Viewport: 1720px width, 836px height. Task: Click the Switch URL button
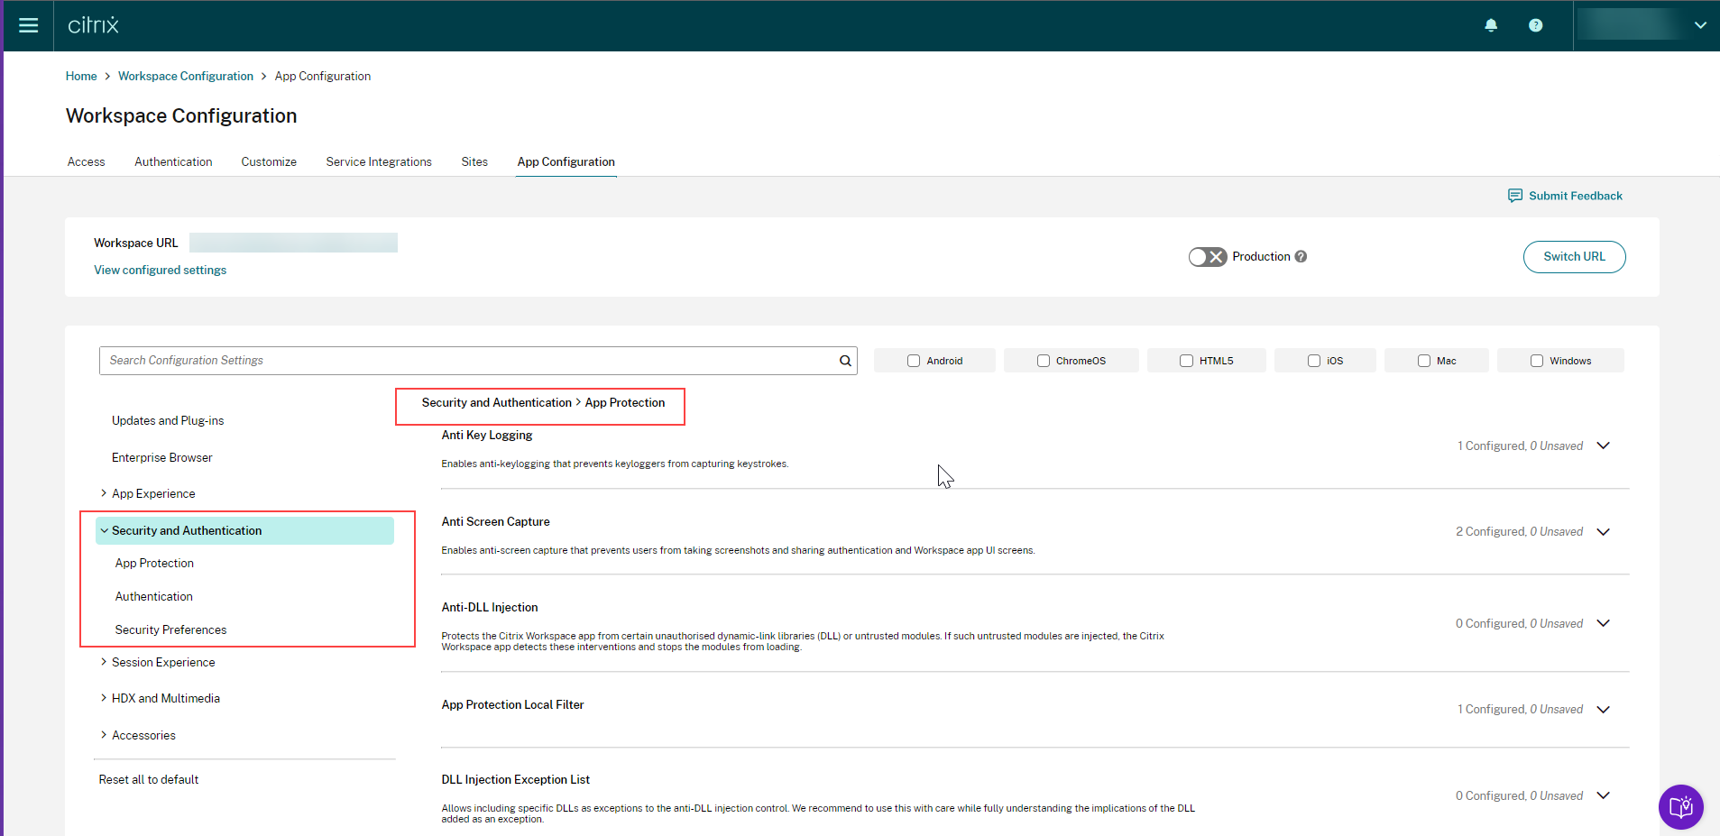click(x=1574, y=257)
